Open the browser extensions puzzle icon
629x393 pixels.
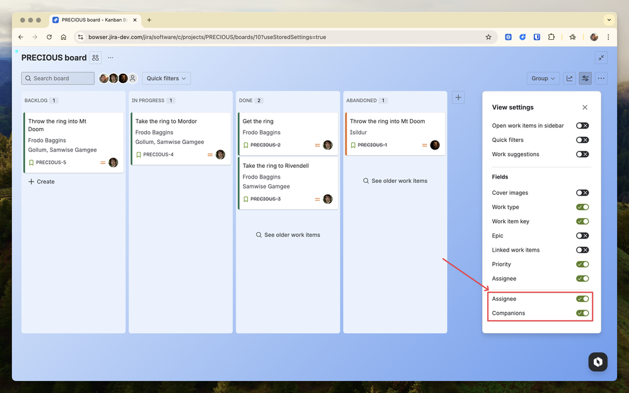[x=551, y=37]
